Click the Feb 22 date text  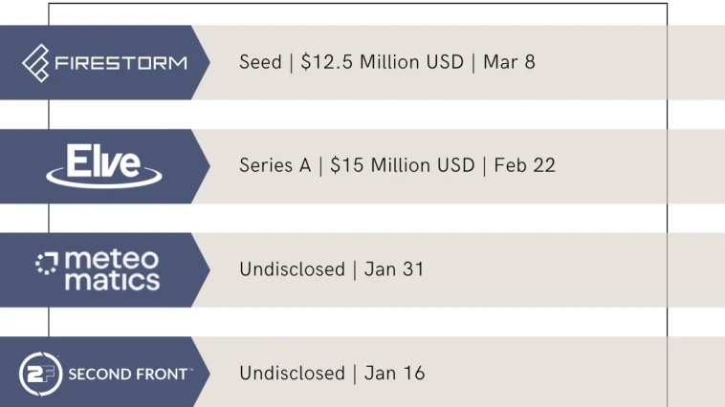[x=525, y=165]
